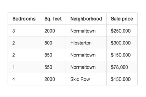
Task: Click the 2000 sq. feet cell in Skid Row row
Action: pyautogui.click(x=53, y=79)
